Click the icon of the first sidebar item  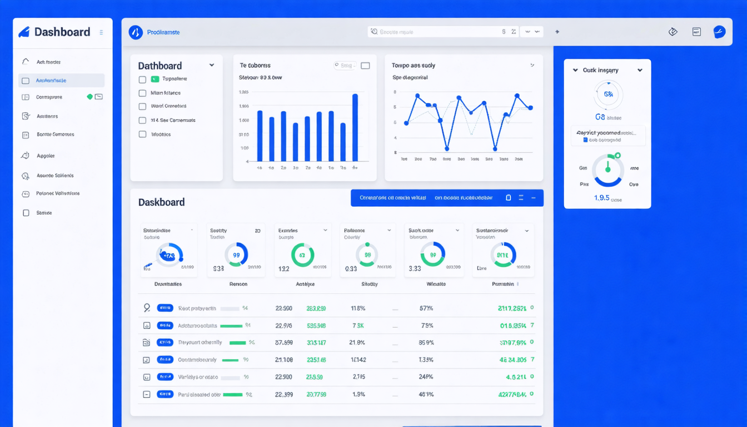(x=25, y=62)
